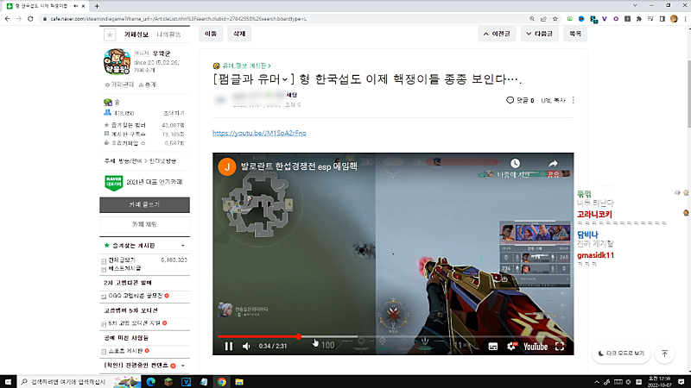Go to next post with 다음글
The image size is (691, 388).
tap(539, 34)
